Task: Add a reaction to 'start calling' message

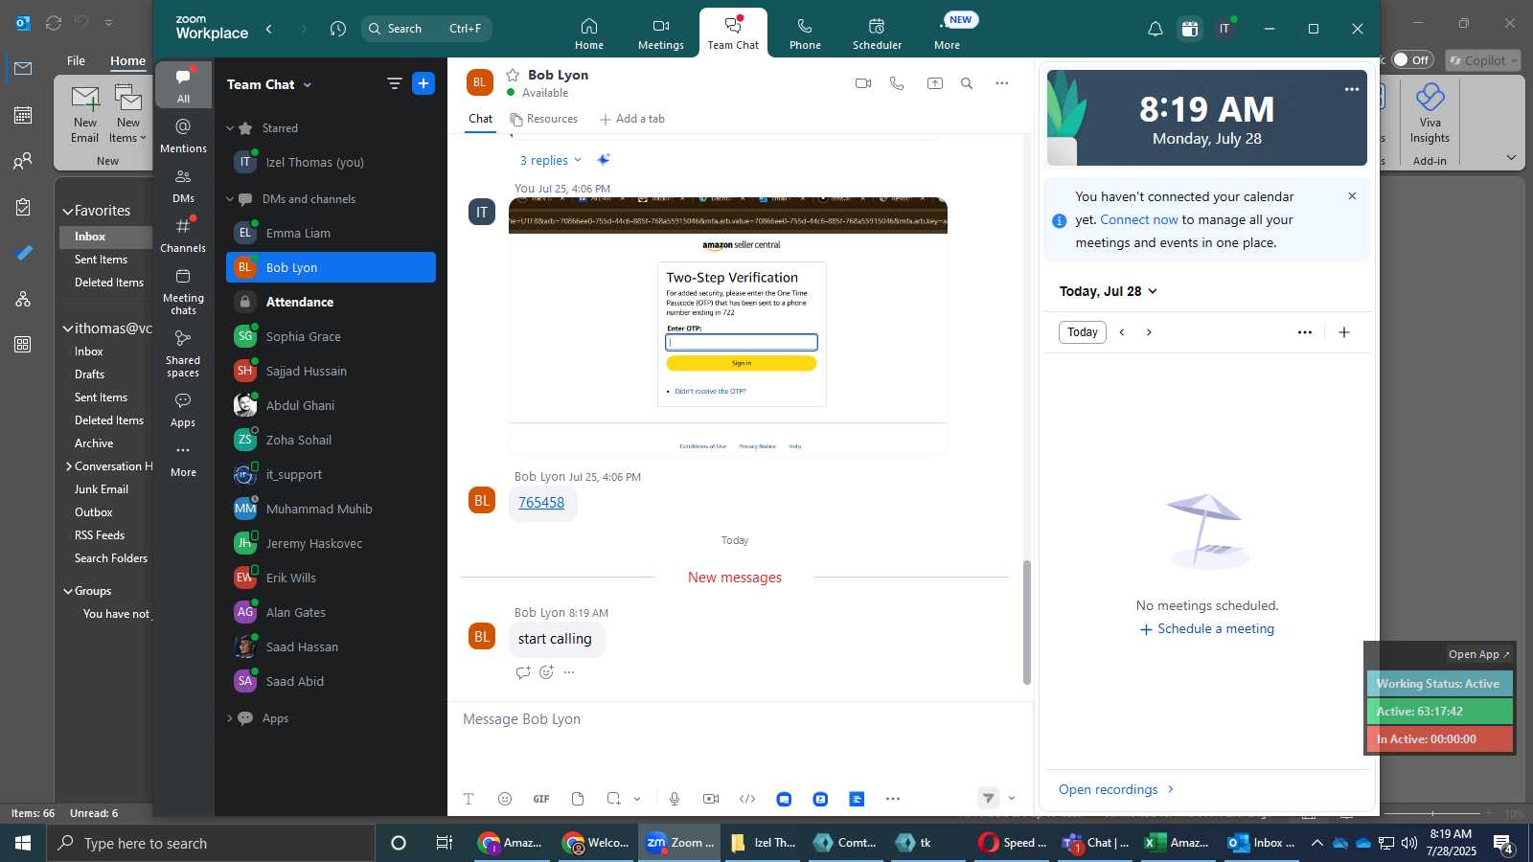Action: 546,672
